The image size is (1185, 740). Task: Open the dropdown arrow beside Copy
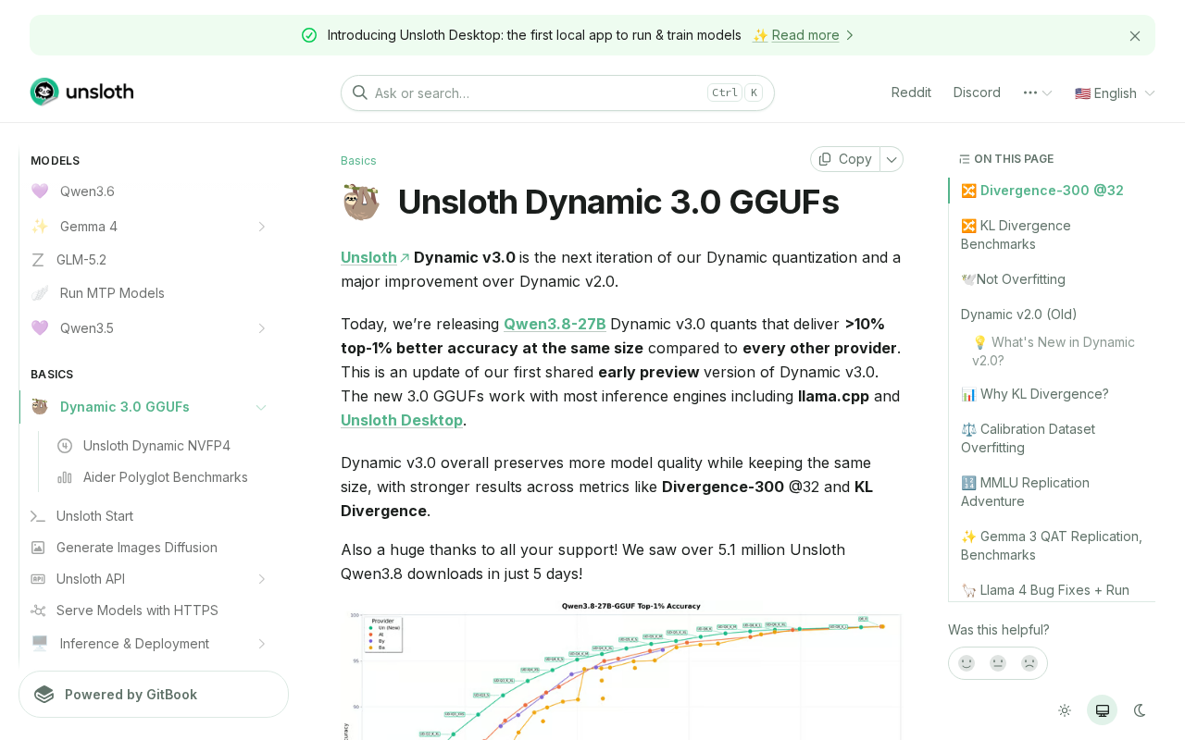click(892, 159)
